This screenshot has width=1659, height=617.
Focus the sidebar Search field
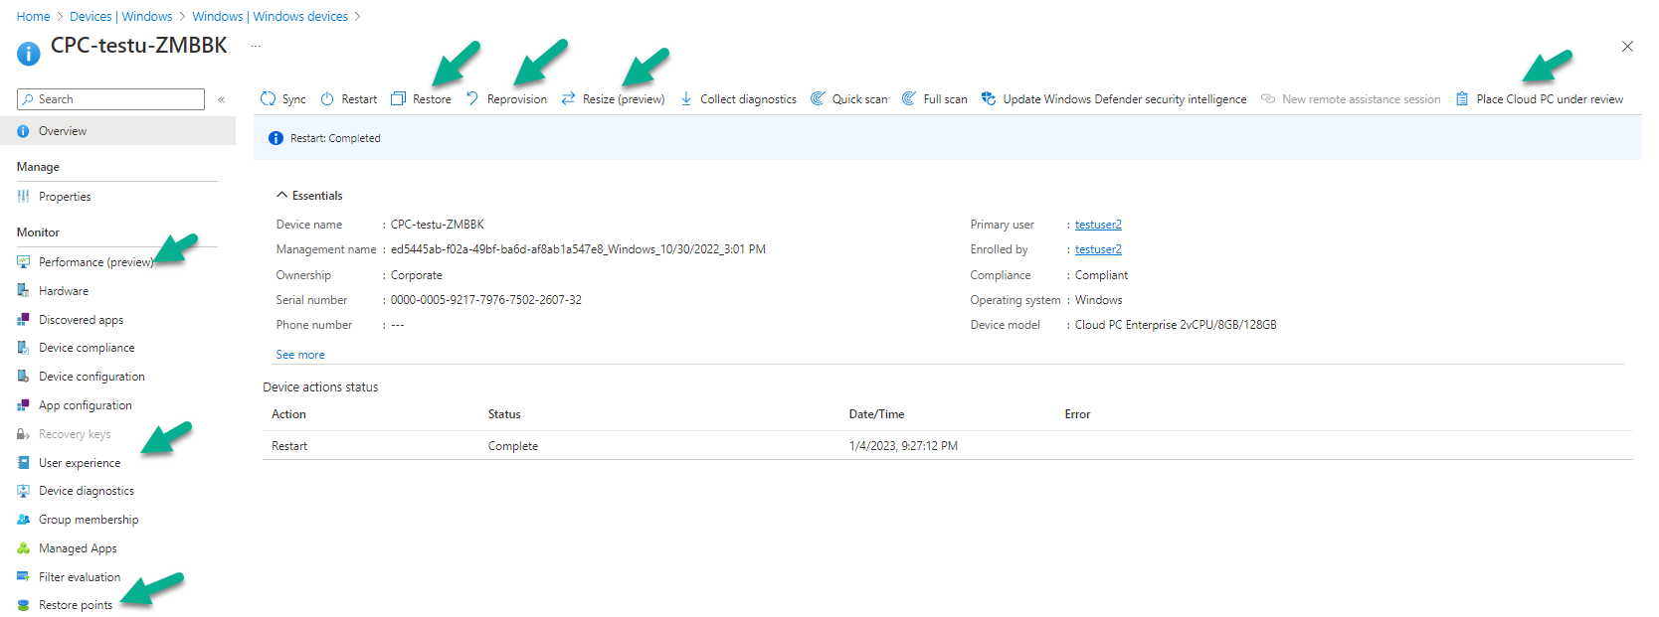(x=110, y=99)
